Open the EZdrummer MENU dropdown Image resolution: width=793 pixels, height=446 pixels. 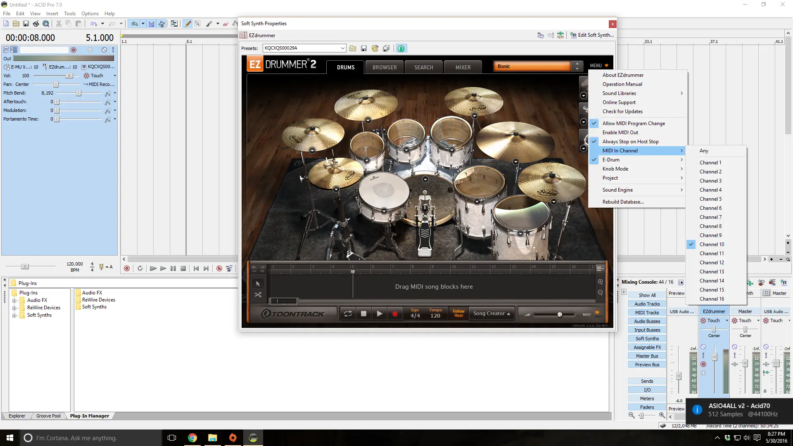599,66
